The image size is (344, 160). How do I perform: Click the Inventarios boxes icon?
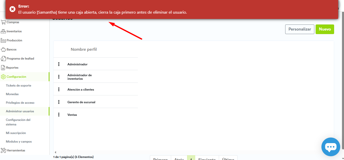3,31
